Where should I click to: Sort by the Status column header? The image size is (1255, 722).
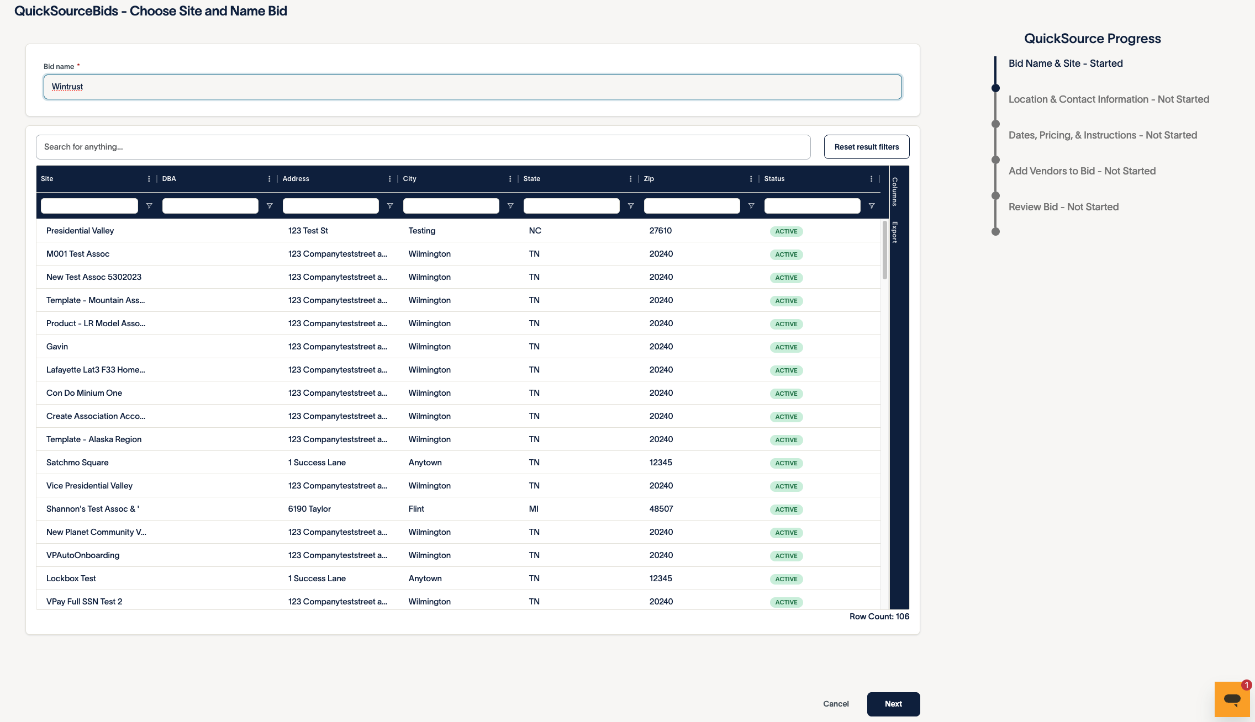click(774, 179)
